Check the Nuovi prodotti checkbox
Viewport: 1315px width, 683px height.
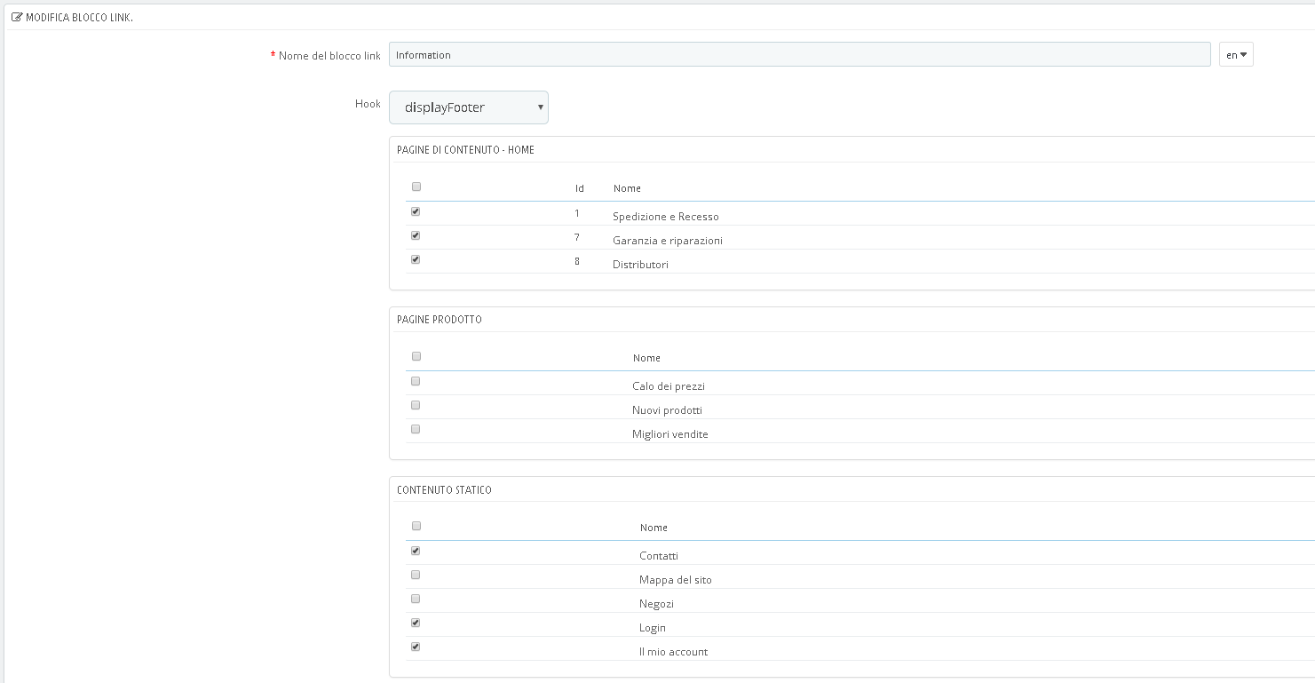(x=416, y=405)
